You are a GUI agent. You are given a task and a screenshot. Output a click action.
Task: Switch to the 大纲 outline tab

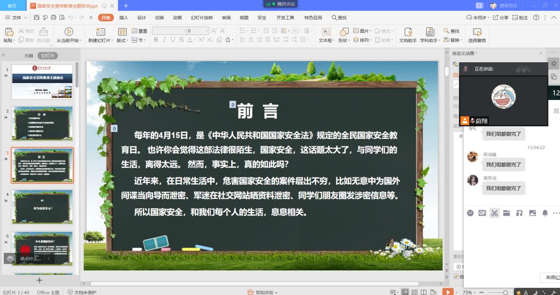28,56
